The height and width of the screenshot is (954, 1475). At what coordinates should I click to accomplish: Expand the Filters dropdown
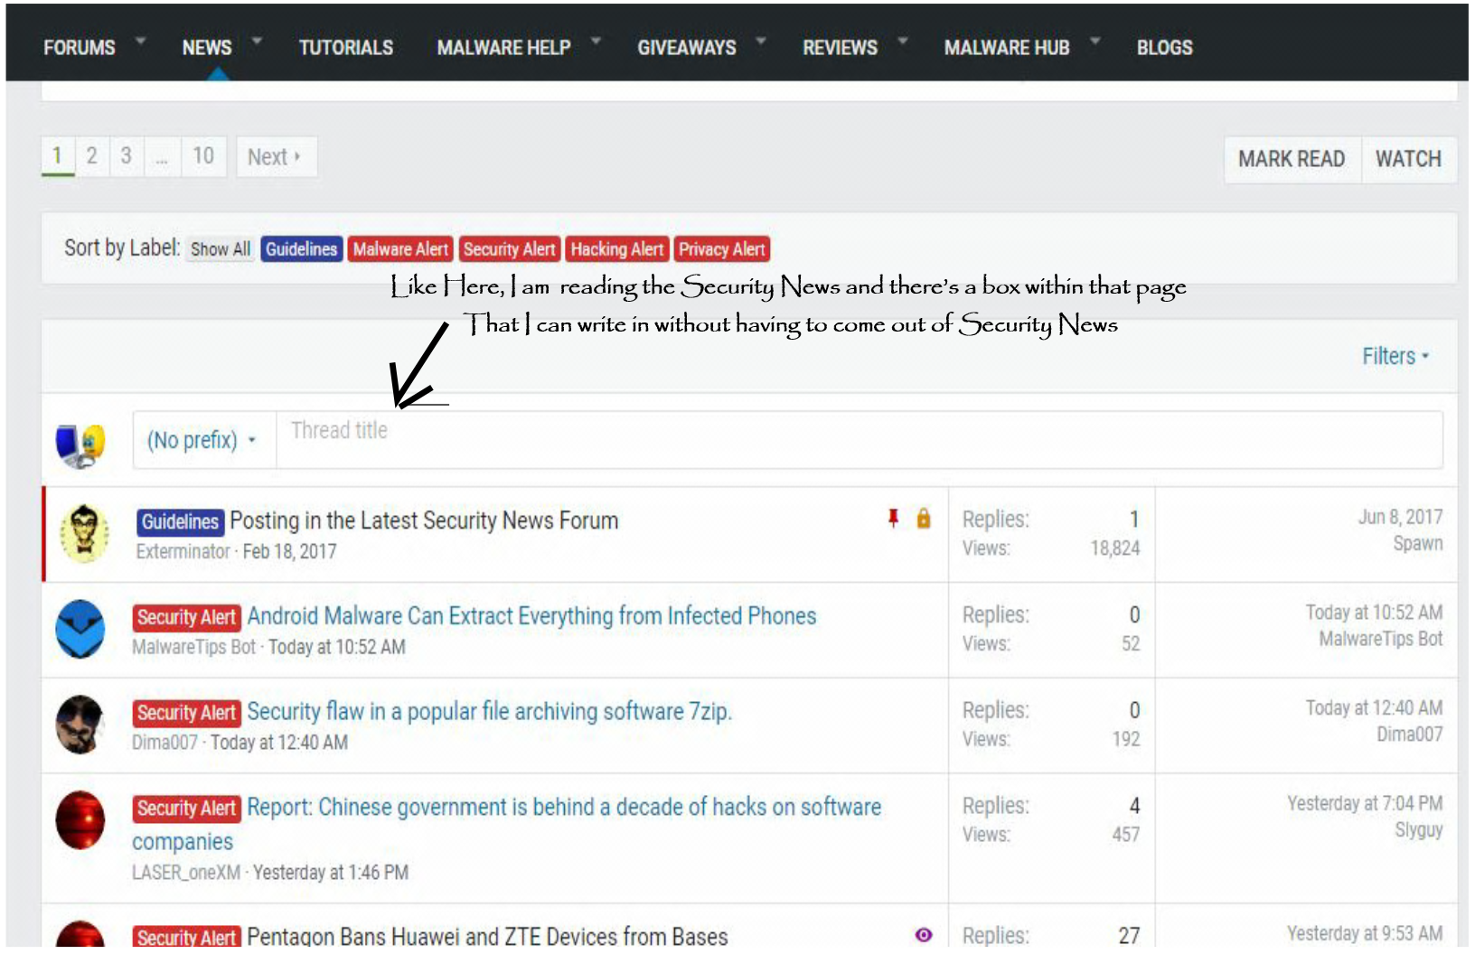point(1395,356)
